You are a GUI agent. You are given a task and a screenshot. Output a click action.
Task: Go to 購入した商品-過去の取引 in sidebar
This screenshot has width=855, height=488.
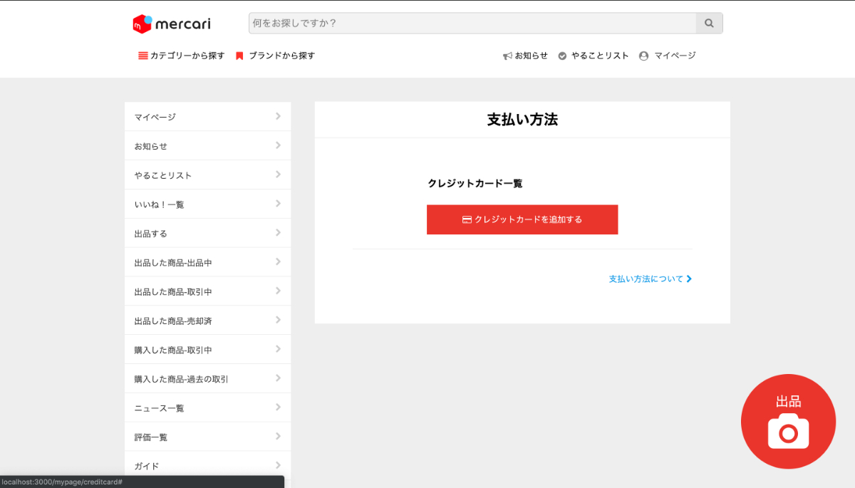[181, 379]
